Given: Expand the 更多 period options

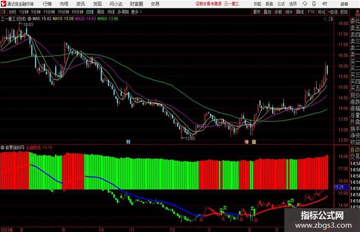Looking at the screenshot, I should click(136, 12).
